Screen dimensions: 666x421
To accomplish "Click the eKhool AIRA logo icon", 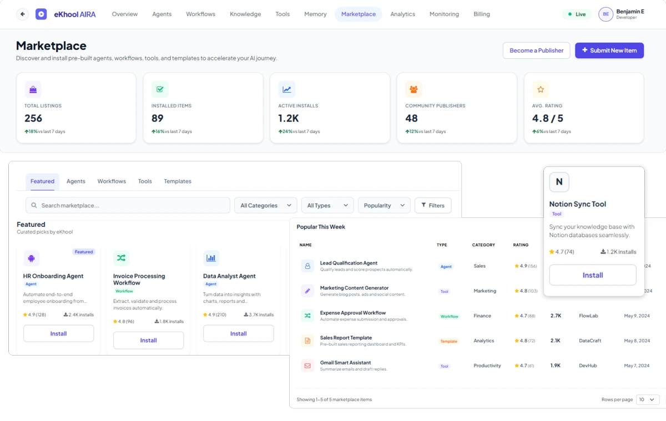I will click(x=41, y=14).
